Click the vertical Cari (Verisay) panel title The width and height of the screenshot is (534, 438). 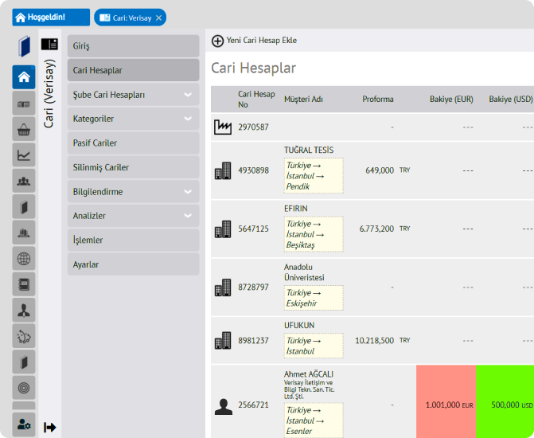49,93
